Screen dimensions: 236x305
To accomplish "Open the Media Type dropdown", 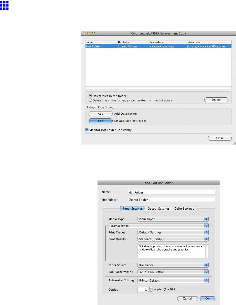I will click(173, 219).
